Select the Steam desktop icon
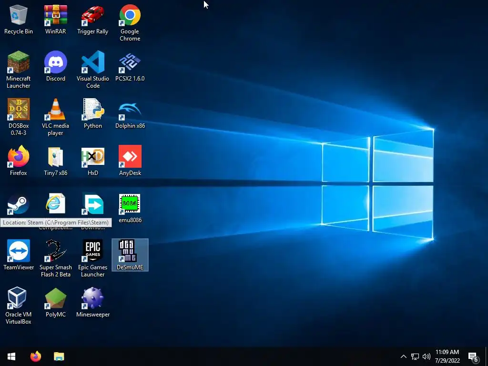The image size is (488, 366). click(19, 204)
